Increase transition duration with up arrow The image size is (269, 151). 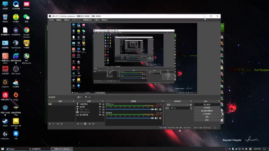point(191,107)
